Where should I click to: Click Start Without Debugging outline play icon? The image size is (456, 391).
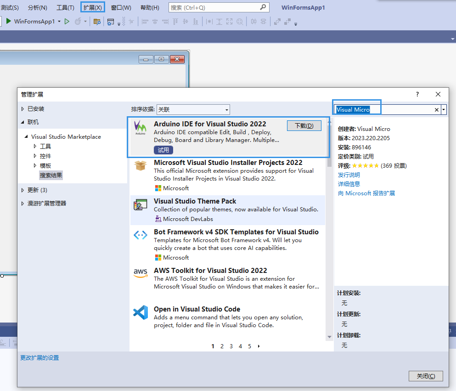67,21
